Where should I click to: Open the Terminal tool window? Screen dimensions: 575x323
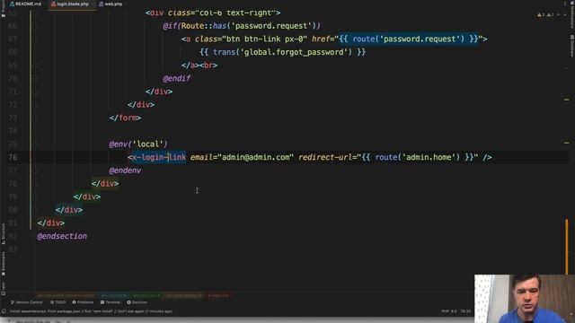[x=111, y=302]
